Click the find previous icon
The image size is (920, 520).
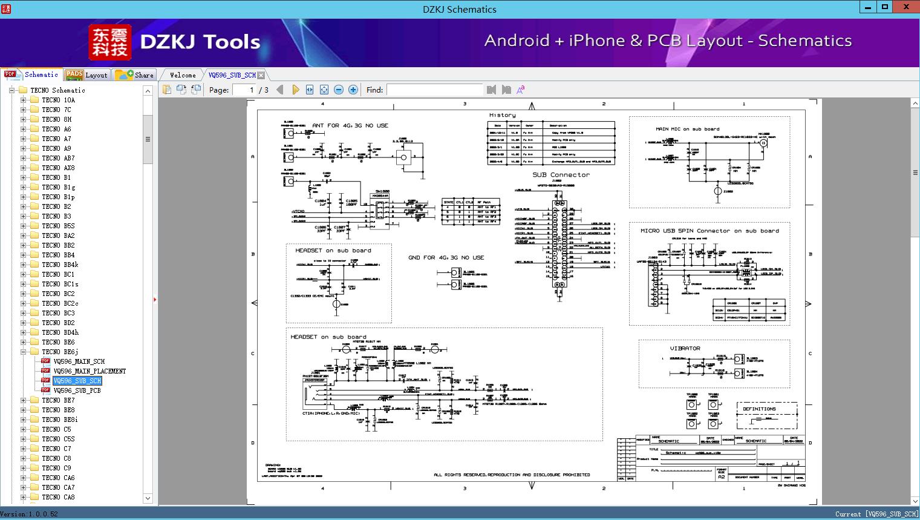tap(491, 90)
